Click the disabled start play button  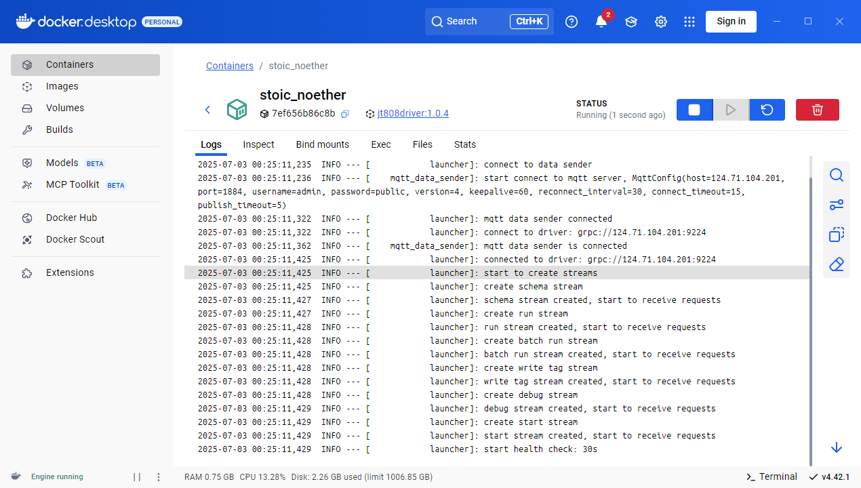(x=731, y=110)
